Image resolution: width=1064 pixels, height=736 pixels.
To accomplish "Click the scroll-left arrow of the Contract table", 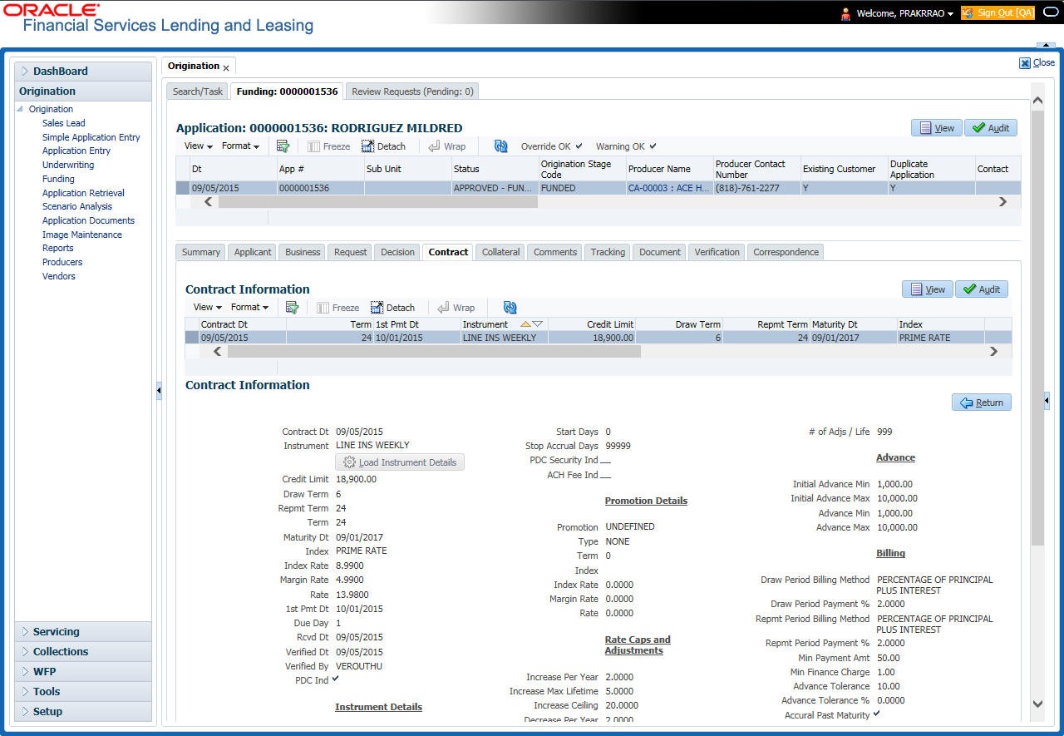I will 217,352.
